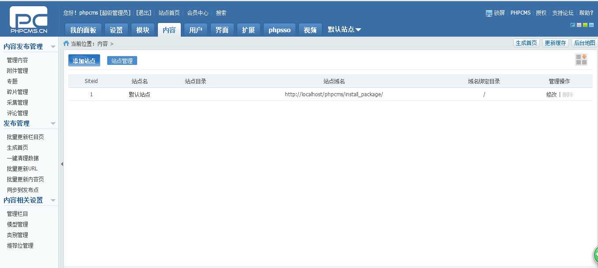Open 采集管理 in sidebar

(18, 103)
